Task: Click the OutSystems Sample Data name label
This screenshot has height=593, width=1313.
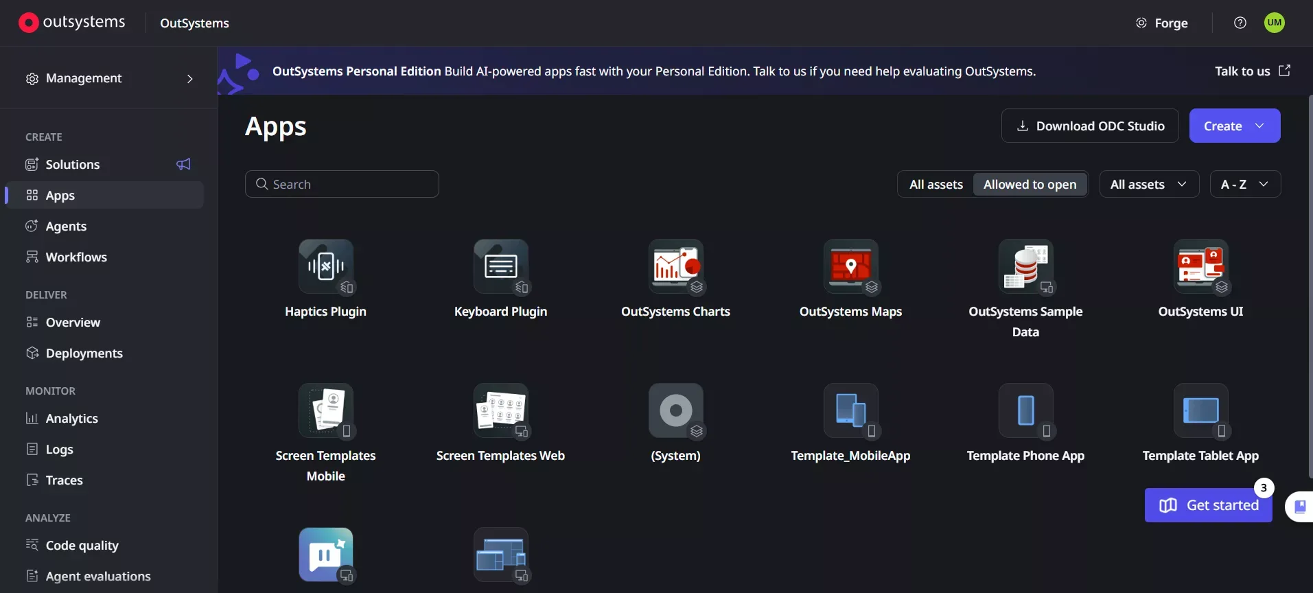Action: (1026, 321)
